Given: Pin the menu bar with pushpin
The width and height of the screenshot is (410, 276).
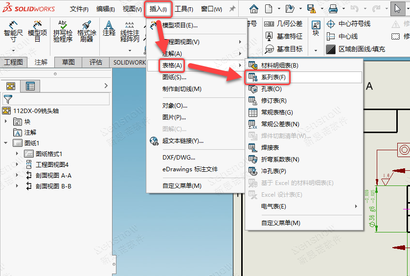Looking at the screenshot, I should 232,9.
